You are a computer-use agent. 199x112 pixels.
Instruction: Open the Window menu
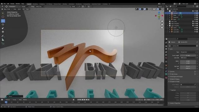[18, 4]
